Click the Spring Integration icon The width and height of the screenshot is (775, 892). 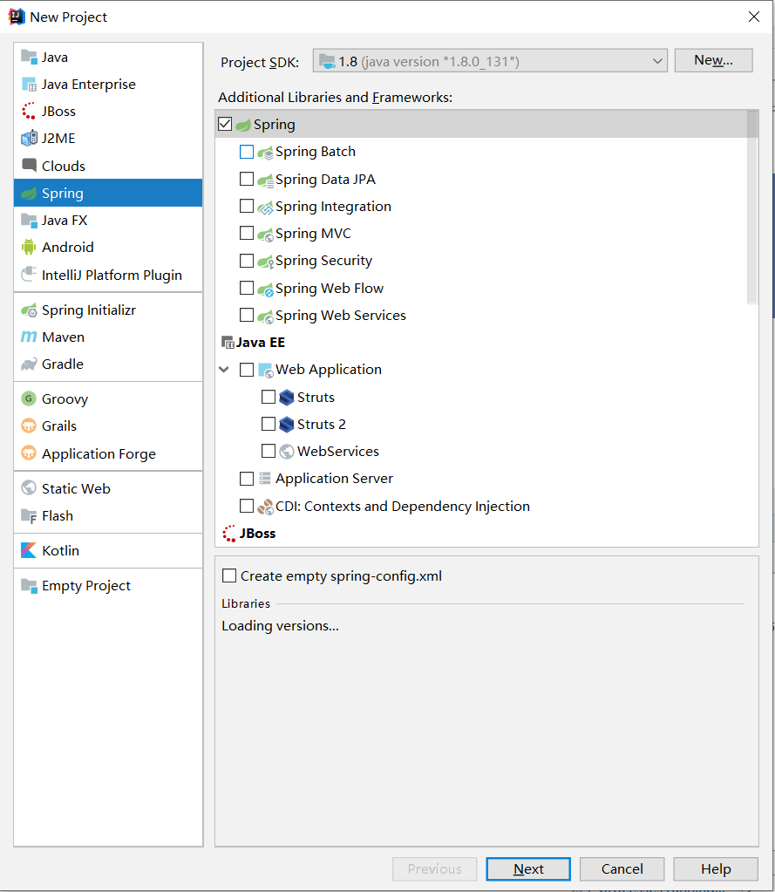point(265,207)
